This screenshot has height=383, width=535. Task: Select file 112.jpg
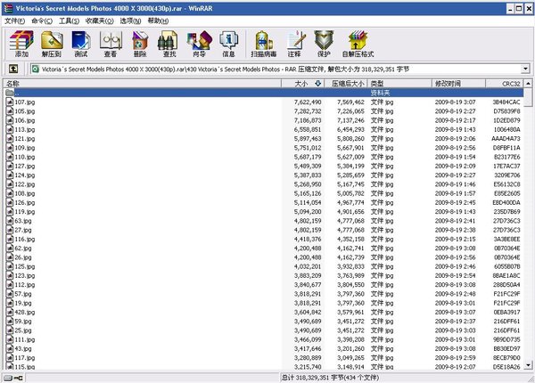pos(25,285)
